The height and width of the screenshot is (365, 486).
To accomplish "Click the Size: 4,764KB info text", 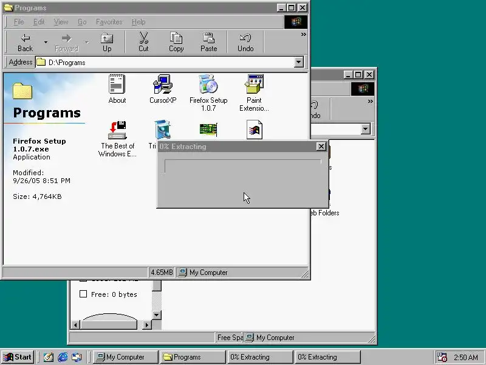I will click(37, 196).
